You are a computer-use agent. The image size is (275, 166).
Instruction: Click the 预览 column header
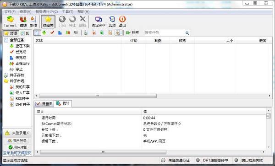182,41
